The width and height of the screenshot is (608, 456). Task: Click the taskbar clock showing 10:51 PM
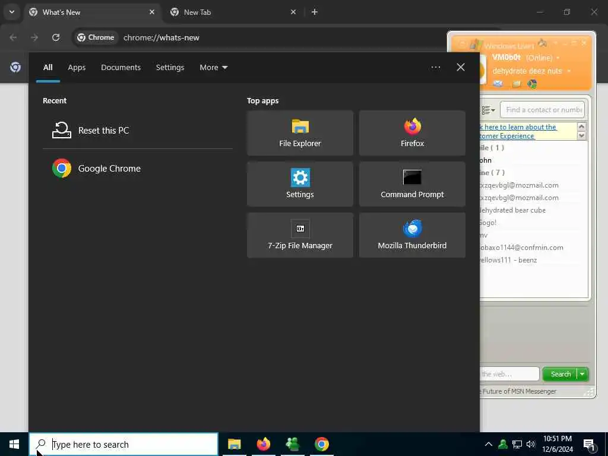click(557, 444)
